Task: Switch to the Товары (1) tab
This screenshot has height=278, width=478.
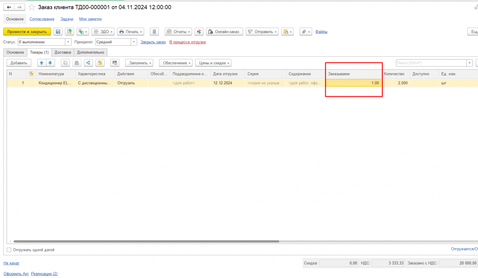Action: coord(39,52)
